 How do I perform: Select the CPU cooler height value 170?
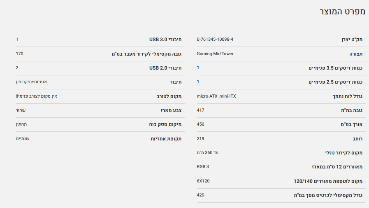tap(19, 54)
